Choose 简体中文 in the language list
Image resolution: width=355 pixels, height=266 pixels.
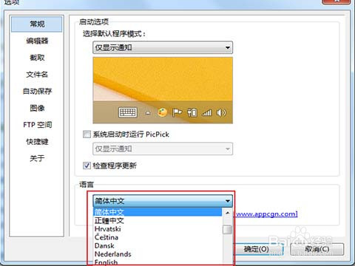click(158, 212)
